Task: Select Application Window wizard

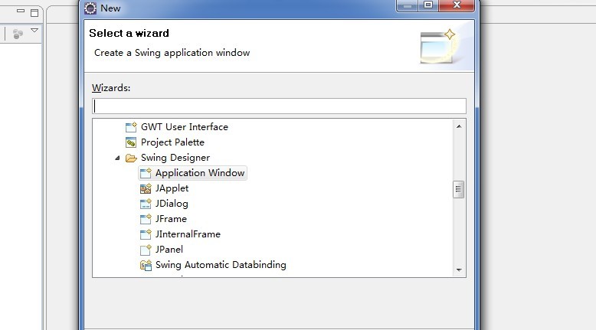Action: (x=200, y=173)
